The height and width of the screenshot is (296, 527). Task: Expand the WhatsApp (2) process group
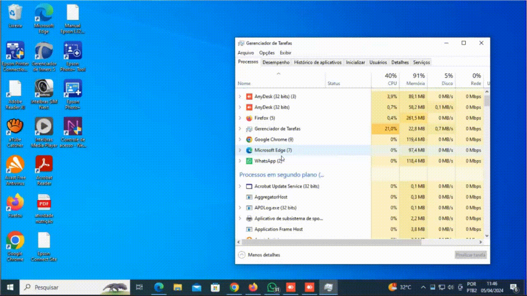tap(240, 161)
